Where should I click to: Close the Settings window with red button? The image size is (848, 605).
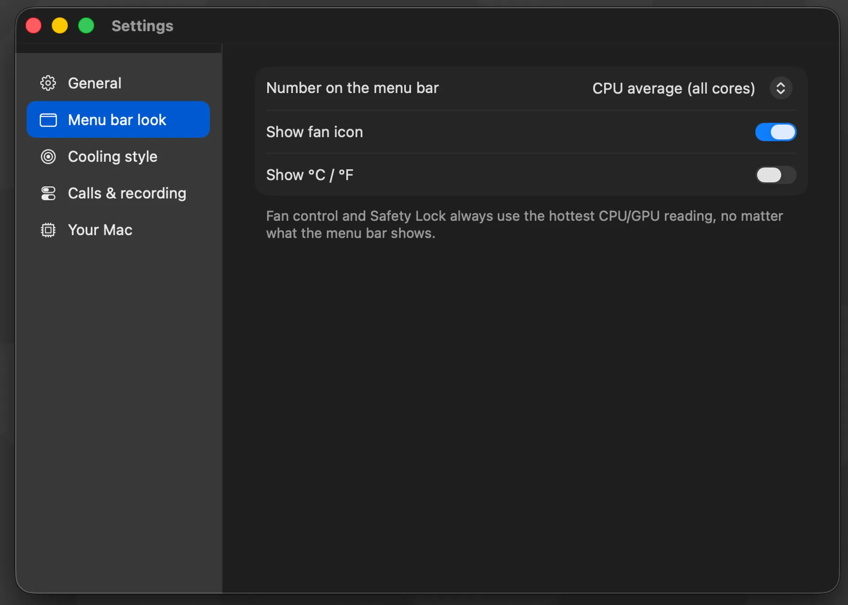[34, 26]
